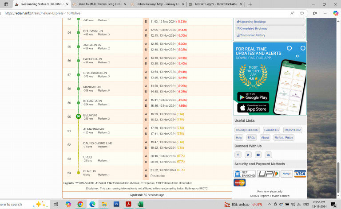Show hidden system tray icons chevron
Screen dimensions: 341x209
coord(270,204)
